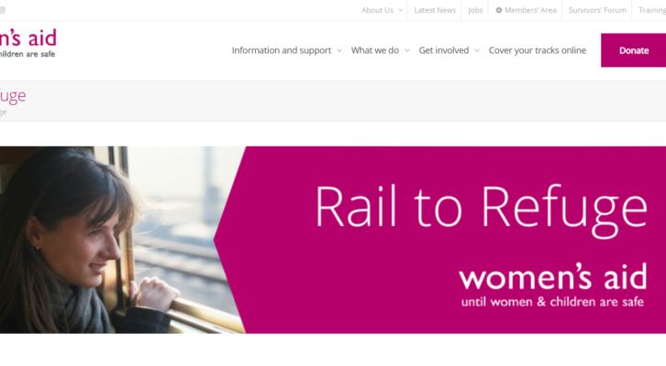Click the Rail to Refuge banner title
The height and width of the screenshot is (366, 666).
tap(482, 210)
